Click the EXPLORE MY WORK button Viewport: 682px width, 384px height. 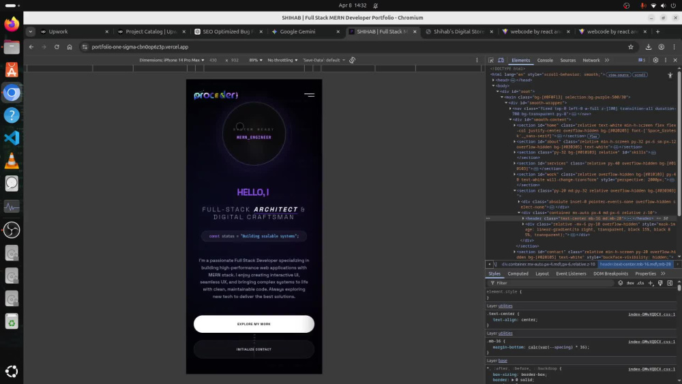click(254, 324)
